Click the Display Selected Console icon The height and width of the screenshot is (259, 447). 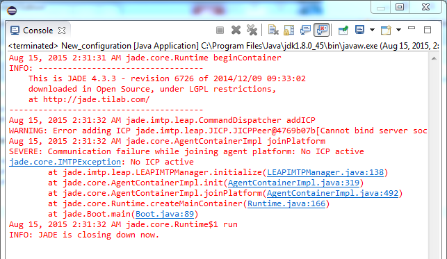(x=359, y=30)
